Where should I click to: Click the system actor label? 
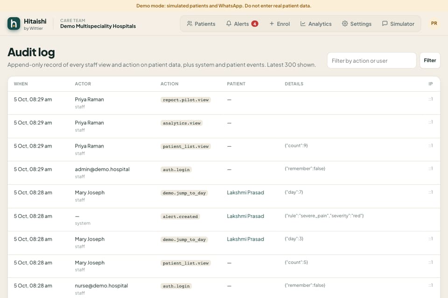click(x=83, y=223)
